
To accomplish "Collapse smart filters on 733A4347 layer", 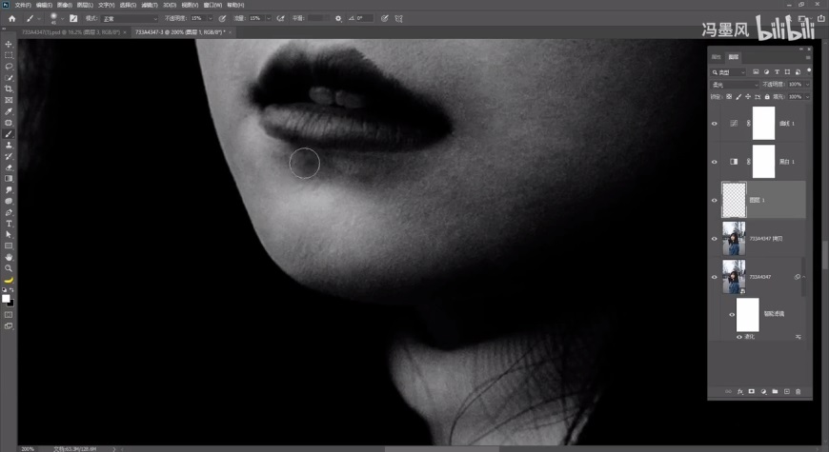I will coord(804,277).
